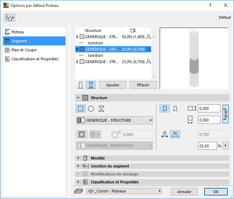The image size is (234, 199).
Task: Select the single-segment column icon
Action: pos(81,85)
